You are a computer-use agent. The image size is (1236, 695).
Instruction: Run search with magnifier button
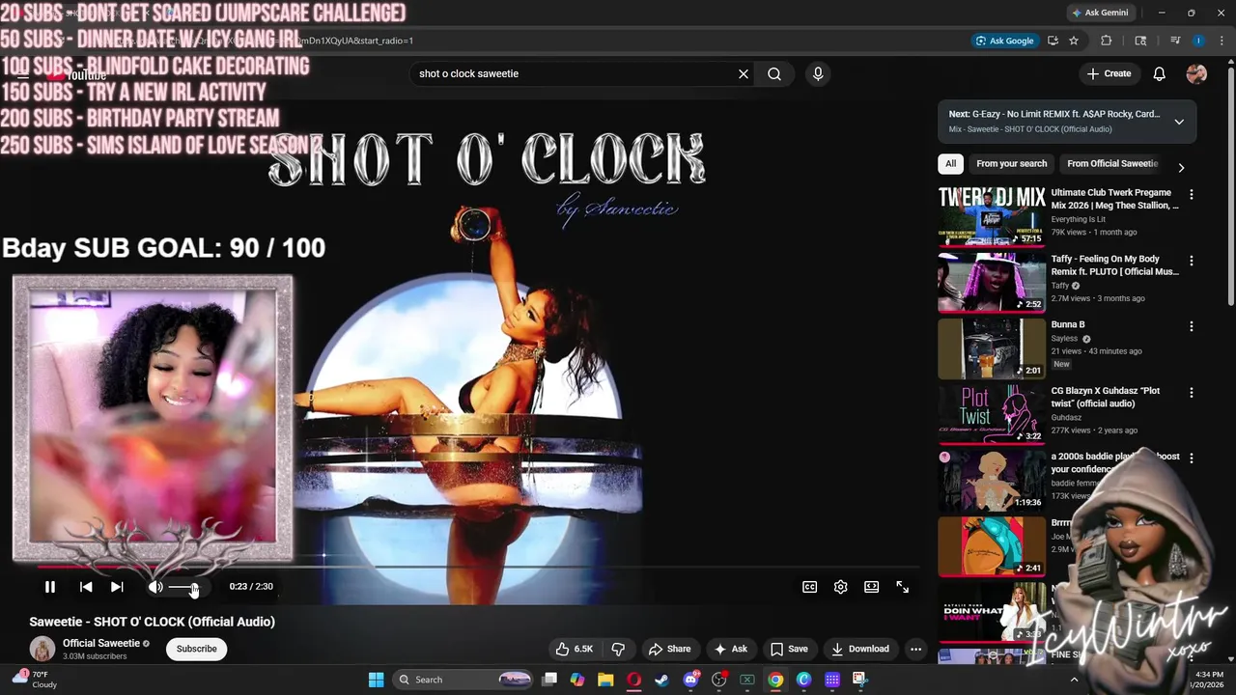(774, 73)
